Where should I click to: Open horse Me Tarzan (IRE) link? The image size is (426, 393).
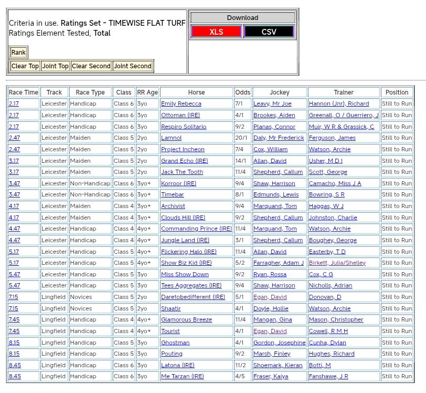tap(182, 377)
